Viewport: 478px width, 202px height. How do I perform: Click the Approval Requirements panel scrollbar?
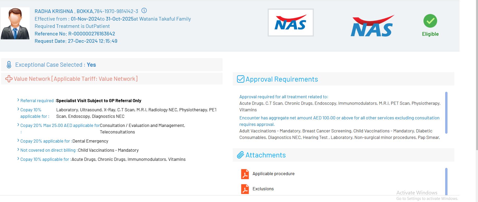point(446,113)
